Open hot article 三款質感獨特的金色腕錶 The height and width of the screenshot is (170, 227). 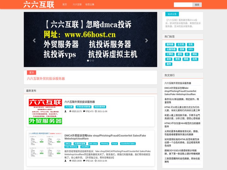(x=182, y=160)
